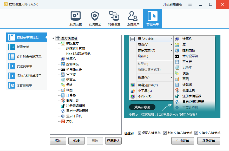Image resolution: width=229 pixels, height=151 pixels.
Task: Click 画图 icon in tree list
Action: tap(63, 90)
